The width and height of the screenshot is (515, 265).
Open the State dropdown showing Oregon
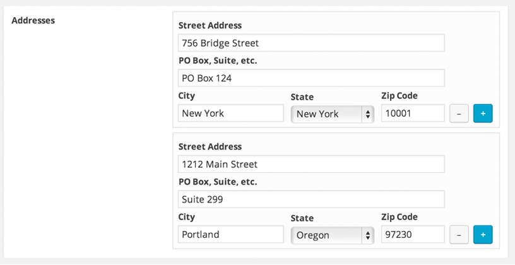point(332,235)
